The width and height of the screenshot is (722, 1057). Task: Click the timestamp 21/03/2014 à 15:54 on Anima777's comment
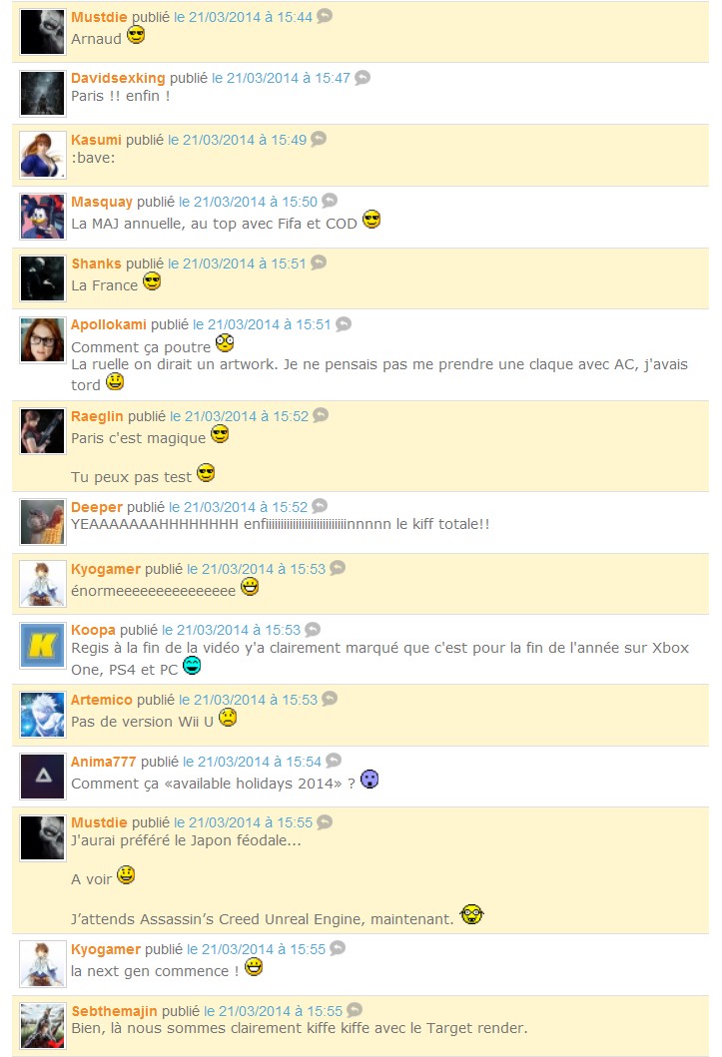(x=252, y=762)
